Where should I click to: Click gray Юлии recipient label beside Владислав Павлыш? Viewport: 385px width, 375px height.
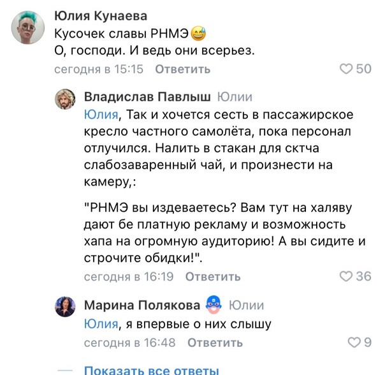point(235,97)
